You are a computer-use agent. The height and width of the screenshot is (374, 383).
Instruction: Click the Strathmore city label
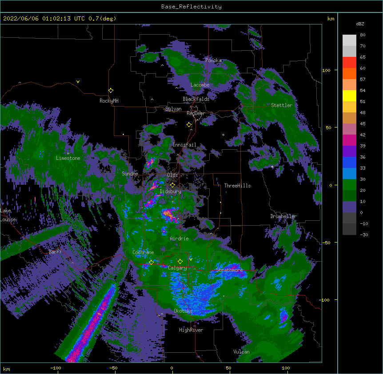point(229,270)
